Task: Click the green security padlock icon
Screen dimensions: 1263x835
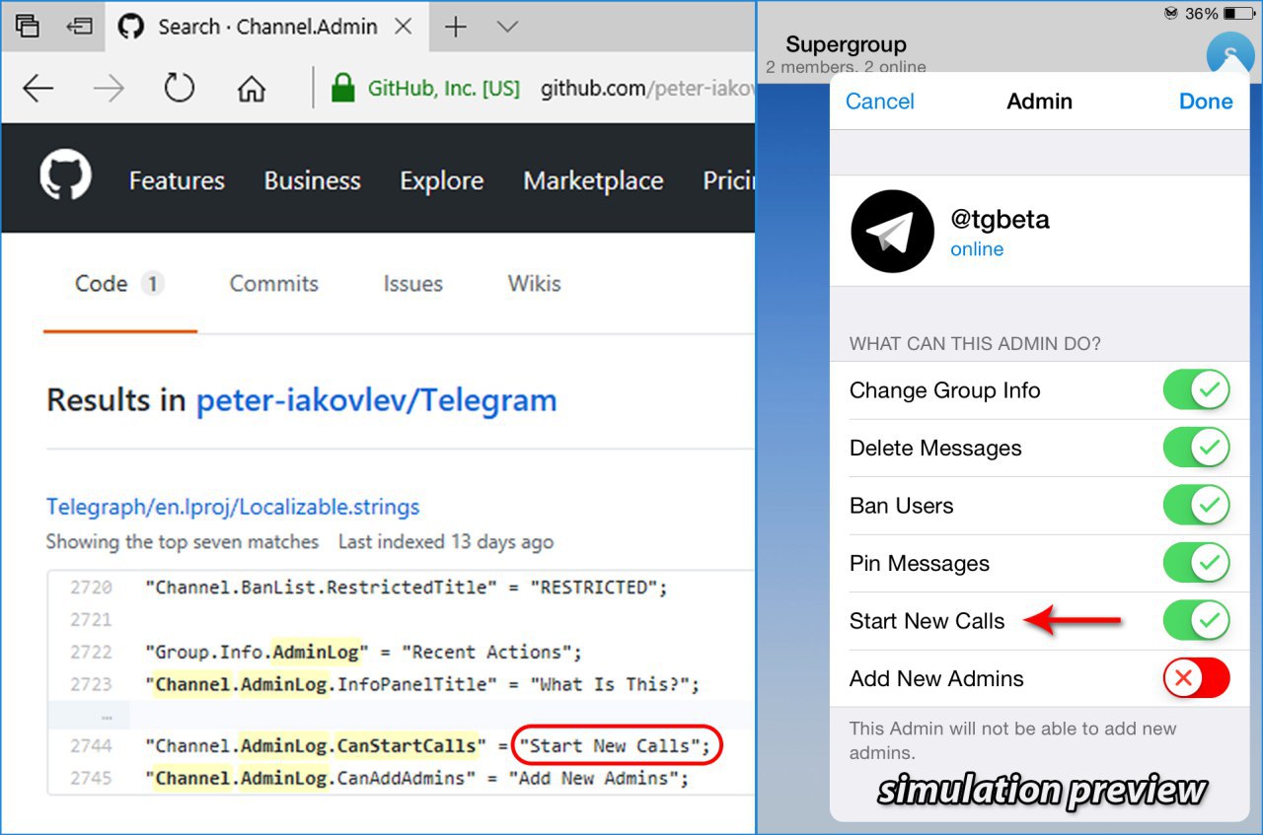Action: point(342,88)
